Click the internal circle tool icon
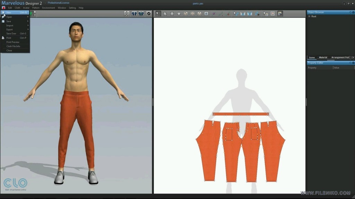The width and height of the screenshot is (355, 199). tap(199, 14)
